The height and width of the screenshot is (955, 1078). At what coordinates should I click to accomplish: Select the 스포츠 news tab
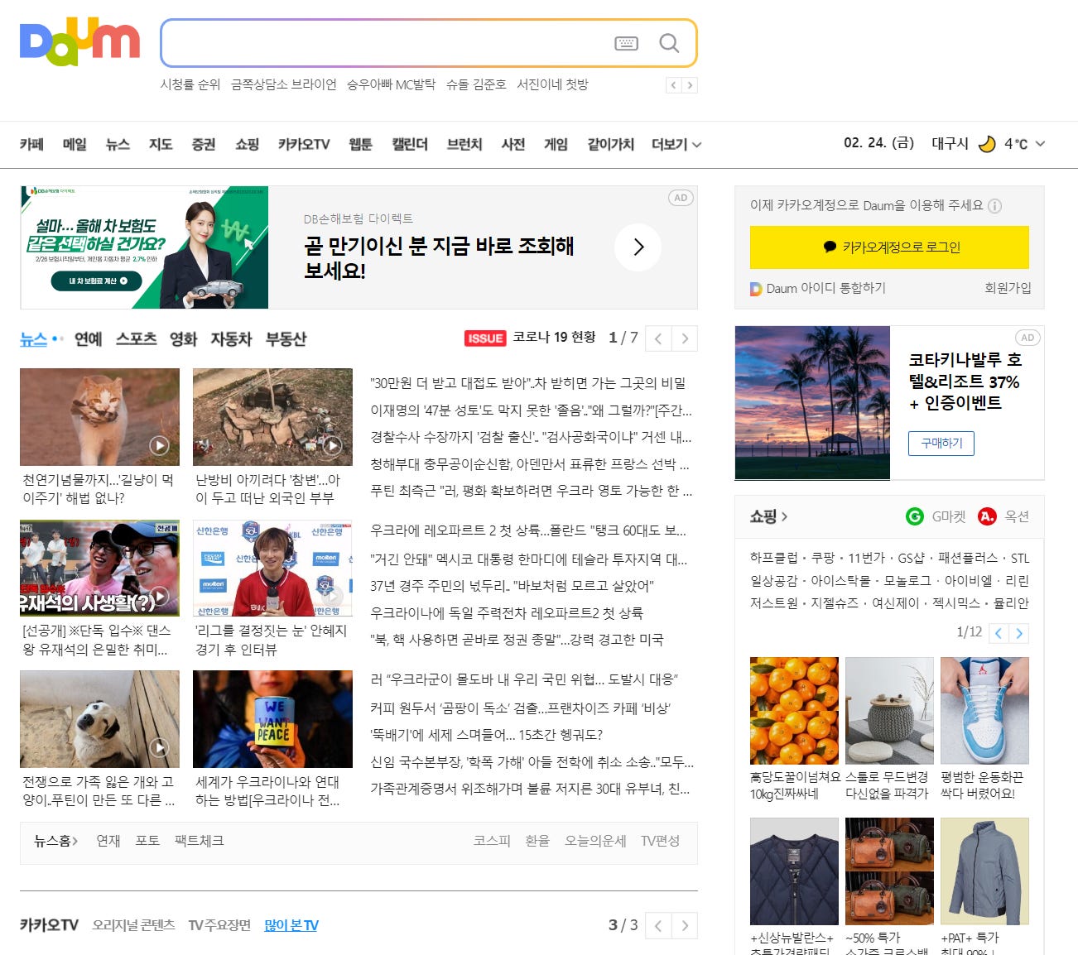pyautogui.click(x=136, y=338)
